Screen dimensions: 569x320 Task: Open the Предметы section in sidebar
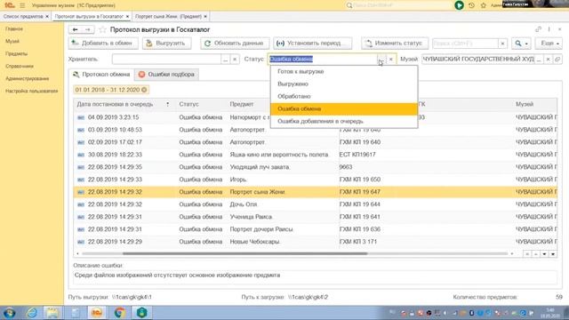point(16,53)
